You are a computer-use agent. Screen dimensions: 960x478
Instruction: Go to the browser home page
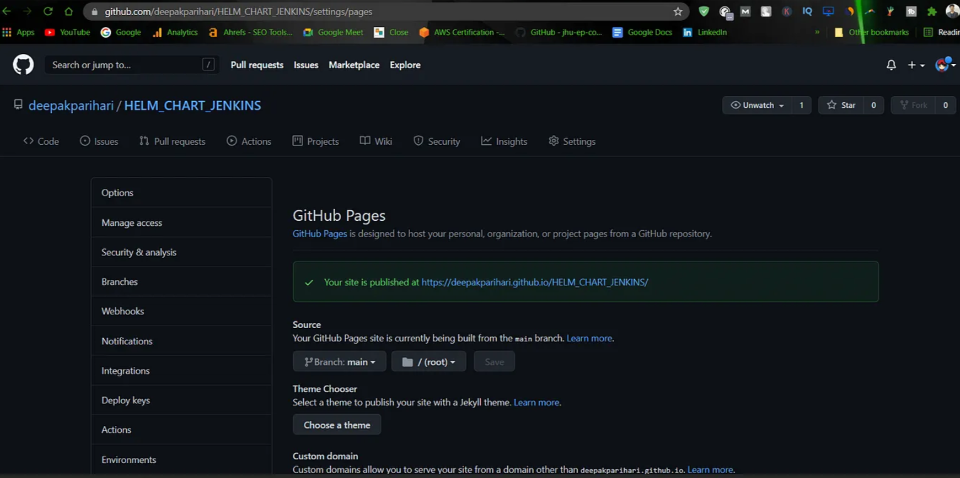(x=68, y=11)
